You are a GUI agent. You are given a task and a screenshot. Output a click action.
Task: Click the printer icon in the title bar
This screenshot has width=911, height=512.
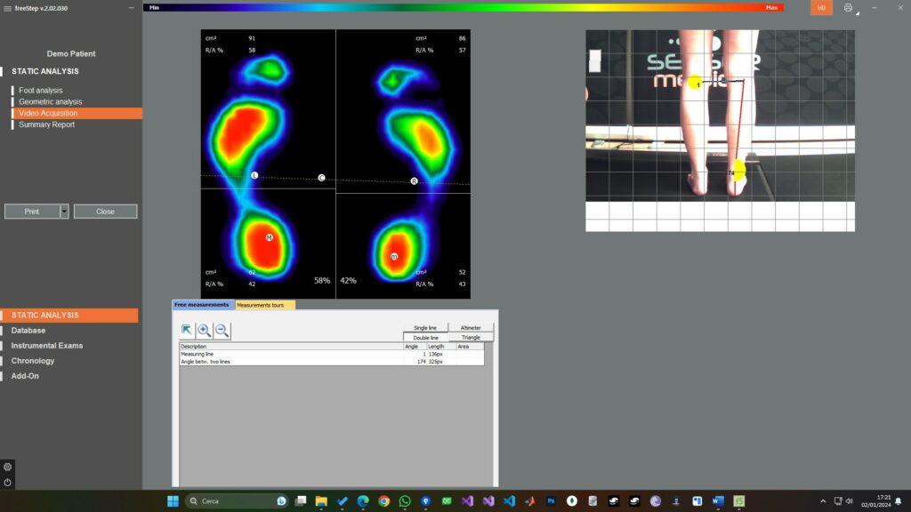coord(848,7)
